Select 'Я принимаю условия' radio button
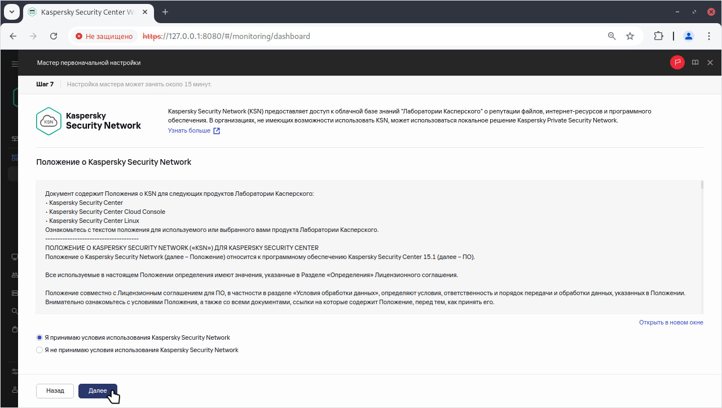The width and height of the screenshot is (722, 408). (x=39, y=337)
